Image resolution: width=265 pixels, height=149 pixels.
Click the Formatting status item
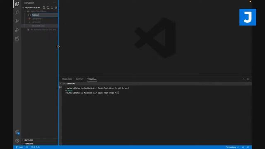pos(232,147)
